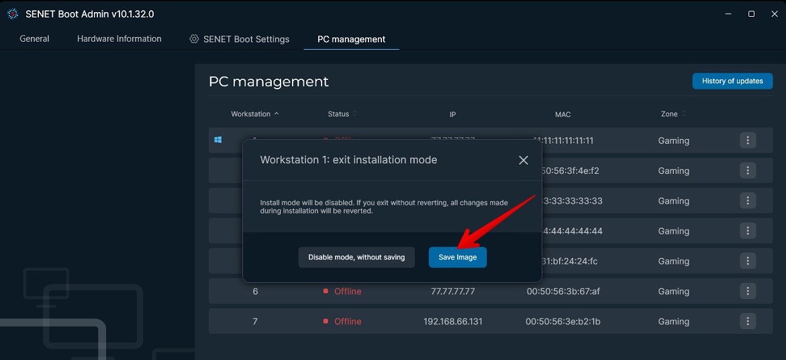Sort table by Status column
This screenshot has width=786, height=360.
(355, 114)
